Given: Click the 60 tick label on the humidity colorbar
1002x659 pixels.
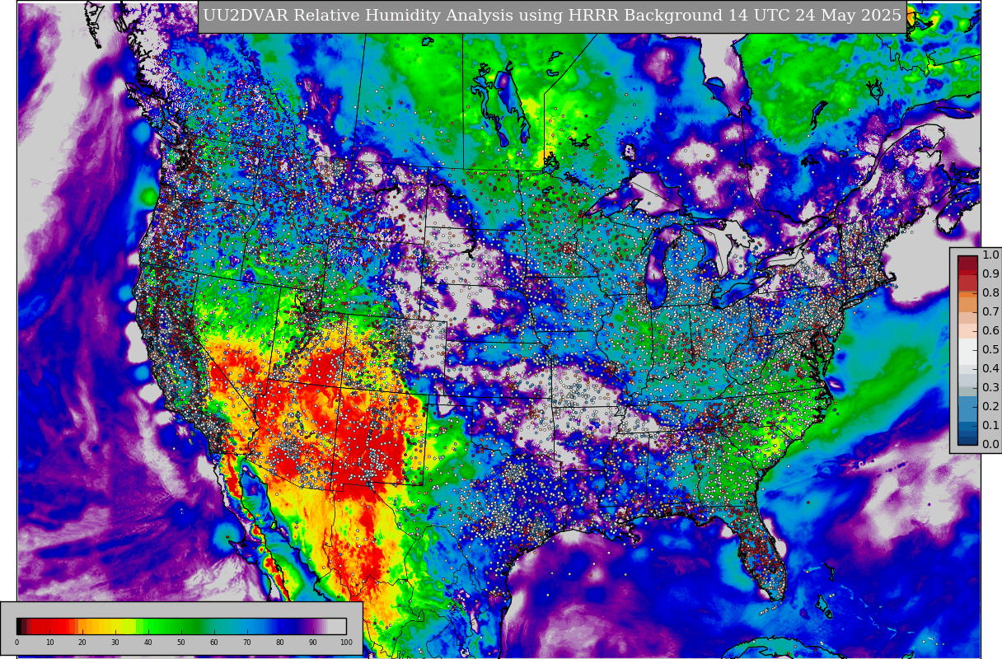Looking at the screenshot, I should [x=214, y=643].
